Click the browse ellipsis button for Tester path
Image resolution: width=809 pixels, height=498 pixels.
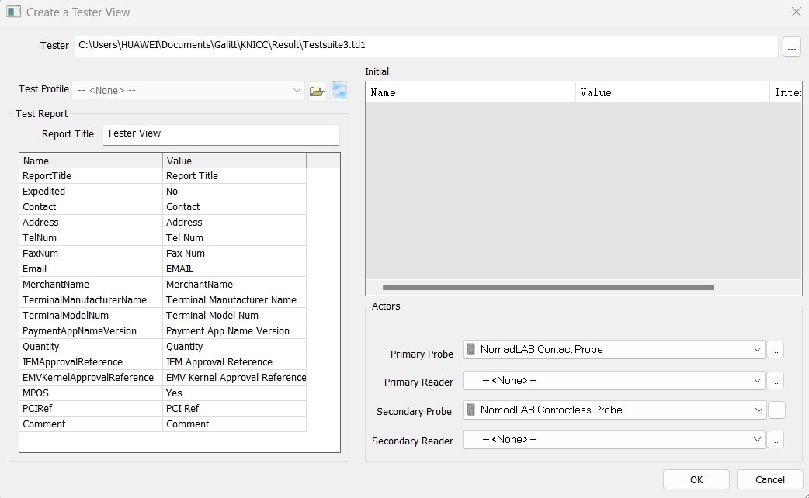coord(791,47)
